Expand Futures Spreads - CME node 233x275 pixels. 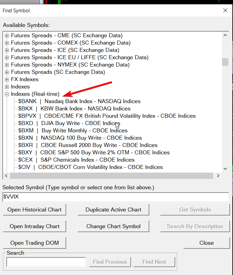tap(7, 36)
